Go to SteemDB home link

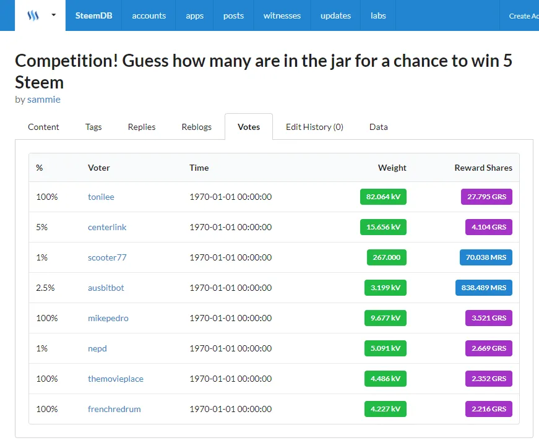click(x=93, y=15)
